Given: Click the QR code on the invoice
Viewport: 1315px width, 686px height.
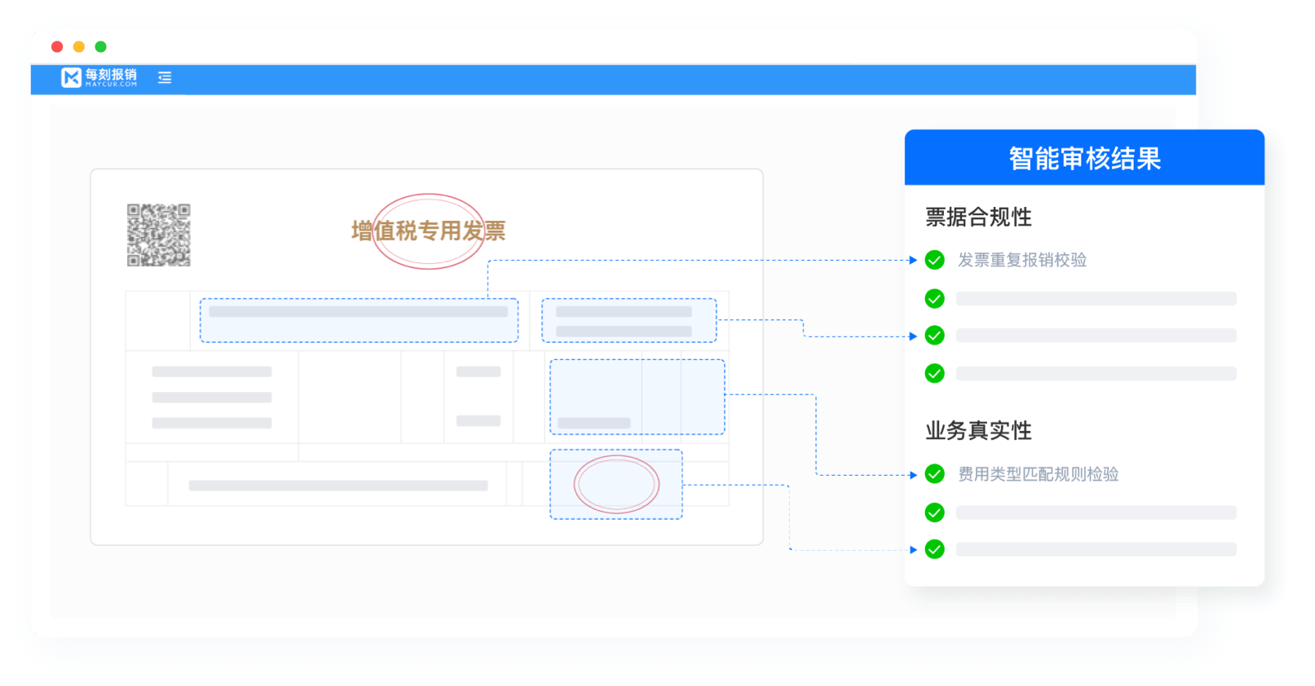Looking at the screenshot, I should (x=159, y=235).
